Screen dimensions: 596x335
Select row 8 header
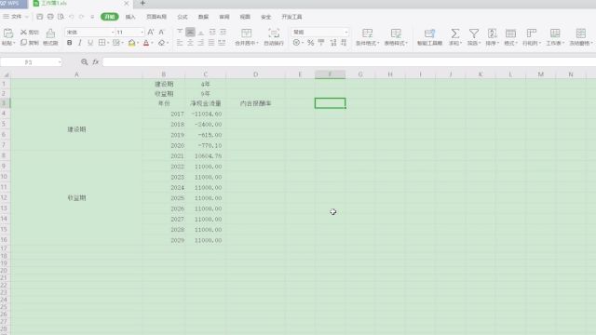(4, 155)
